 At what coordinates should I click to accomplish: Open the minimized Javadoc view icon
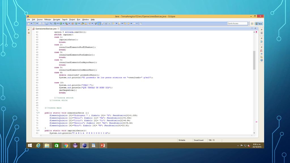[261, 54]
